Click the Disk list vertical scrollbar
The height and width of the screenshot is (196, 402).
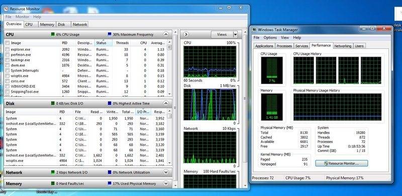tap(169, 137)
